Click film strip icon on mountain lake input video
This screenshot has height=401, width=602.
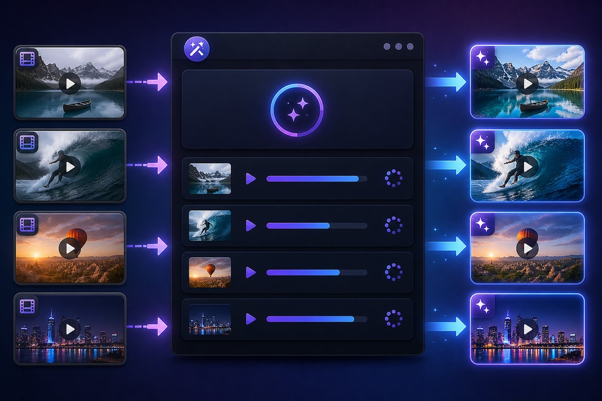click(x=28, y=59)
